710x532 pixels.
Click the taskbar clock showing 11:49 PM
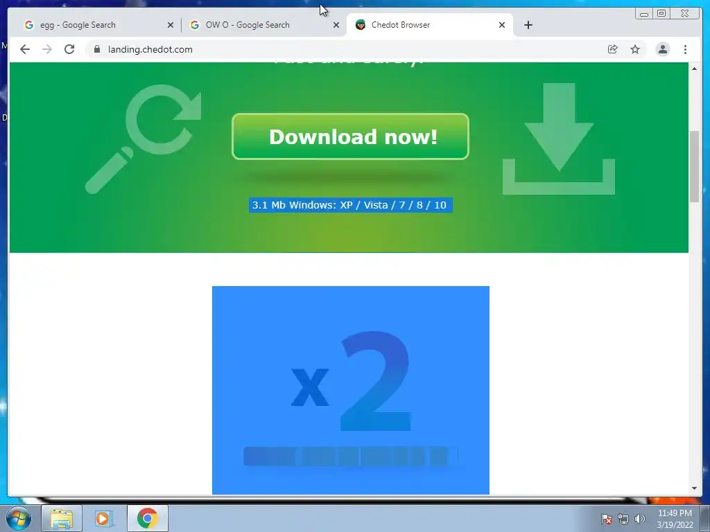pyautogui.click(x=675, y=519)
